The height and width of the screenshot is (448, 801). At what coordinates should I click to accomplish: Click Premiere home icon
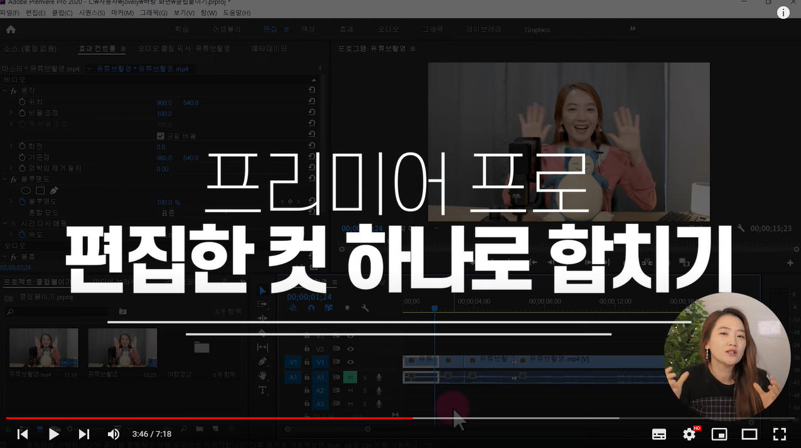pyautogui.click(x=11, y=29)
